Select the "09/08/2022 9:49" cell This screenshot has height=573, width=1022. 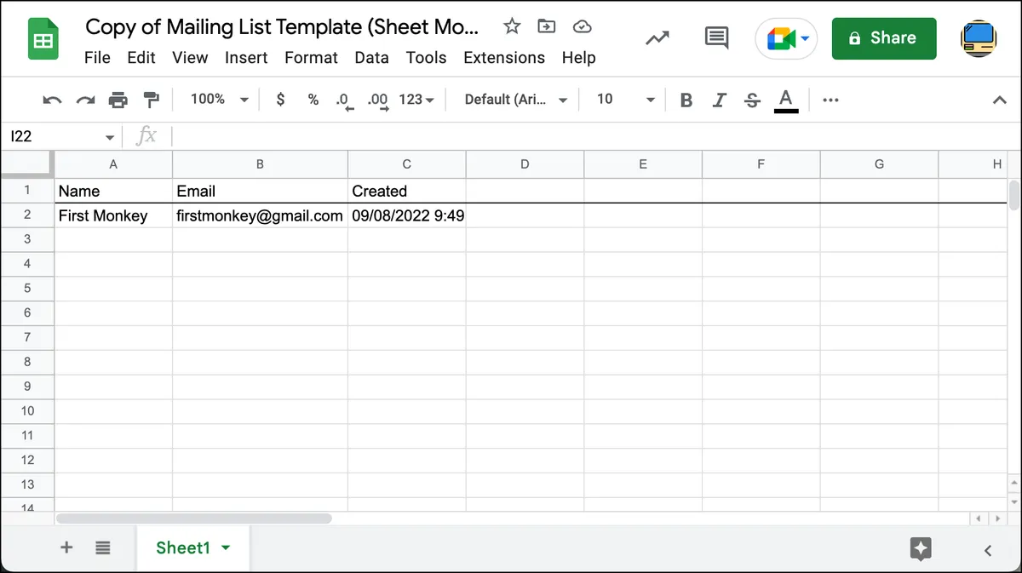(x=407, y=215)
